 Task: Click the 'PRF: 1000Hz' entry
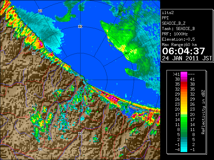[x=175, y=34]
